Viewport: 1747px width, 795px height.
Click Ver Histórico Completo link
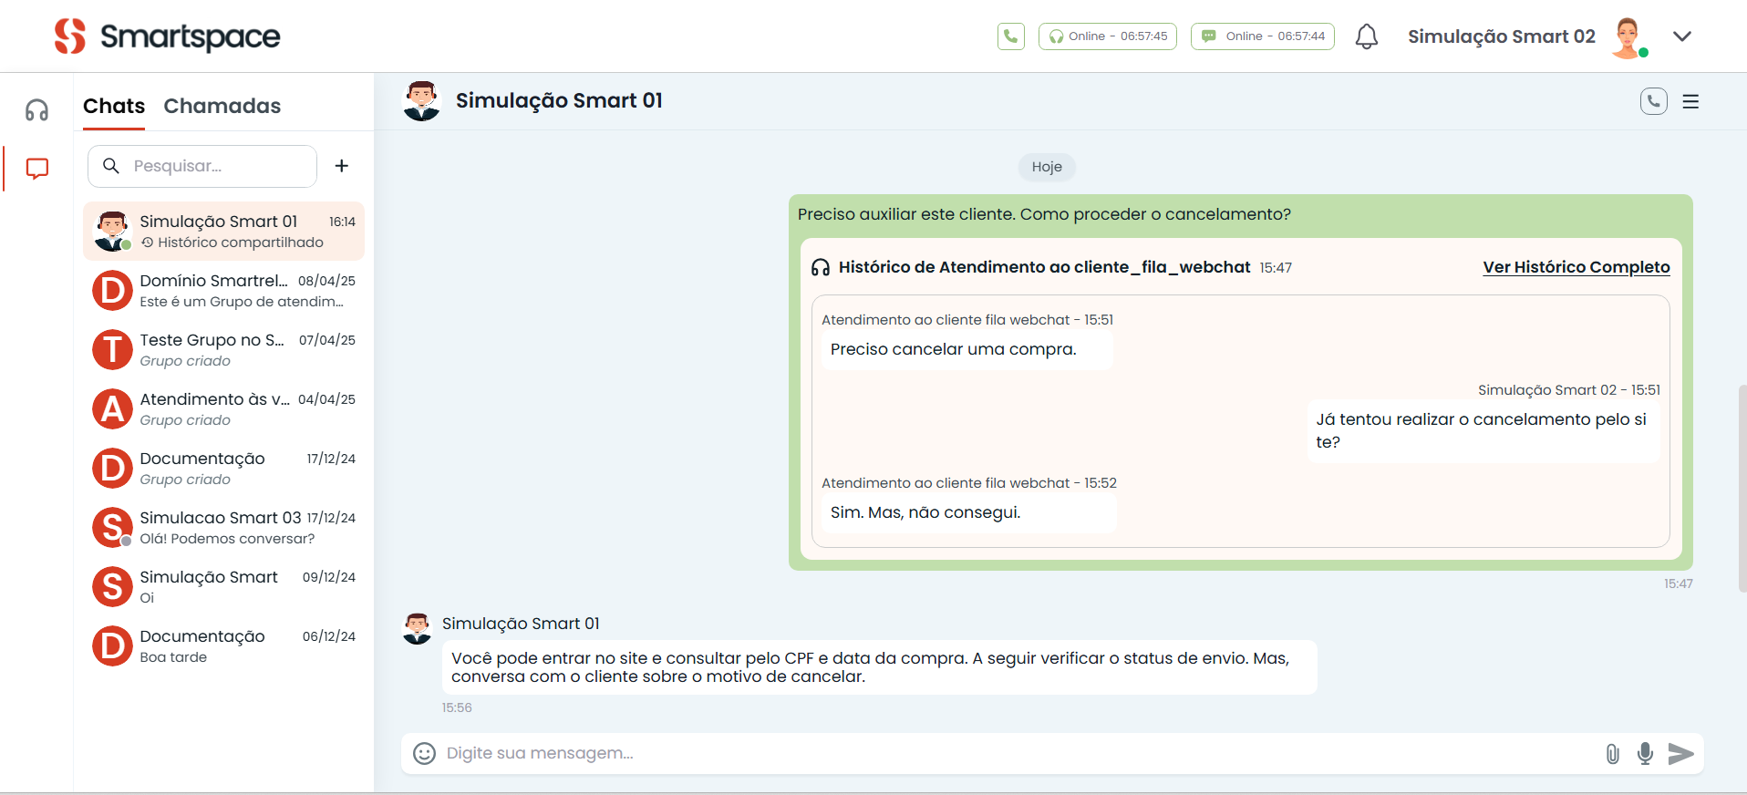(x=1576, y=267)
